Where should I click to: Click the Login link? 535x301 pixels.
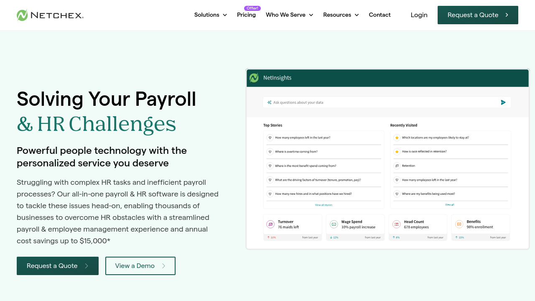pos(419,15)
